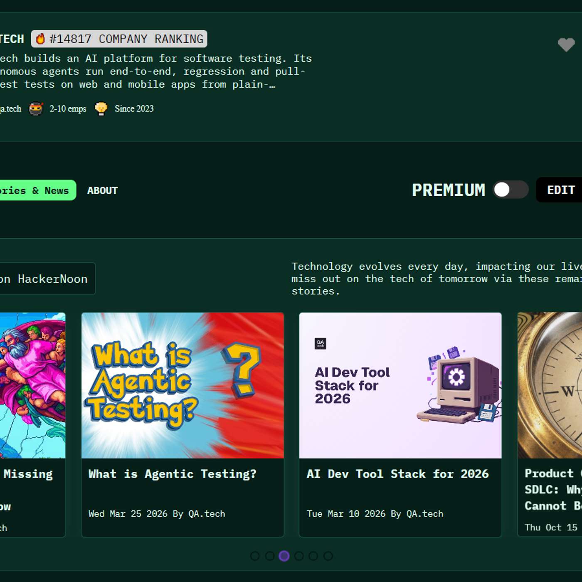Viewport: 582px width, 582px height.
Task: Click the company description paragraph
Action: (156, 72)
